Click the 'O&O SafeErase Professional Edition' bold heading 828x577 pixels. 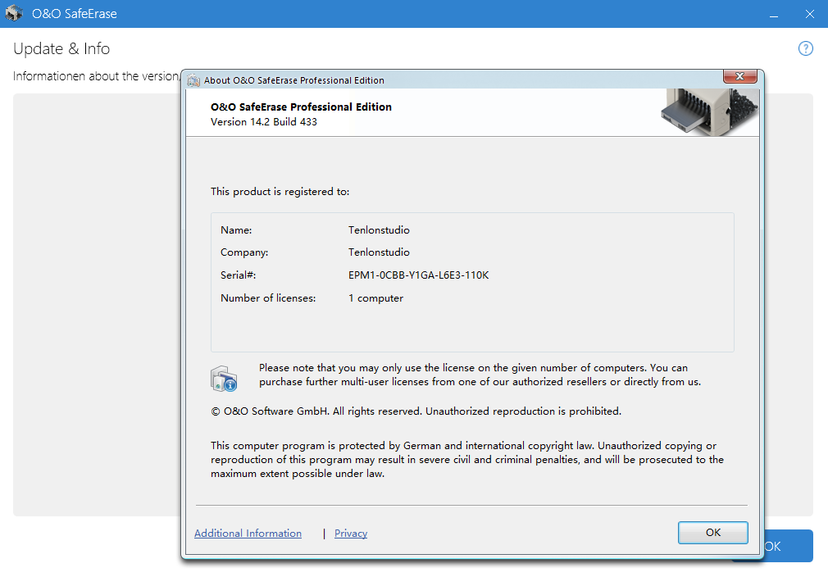[x=301, y=107]
